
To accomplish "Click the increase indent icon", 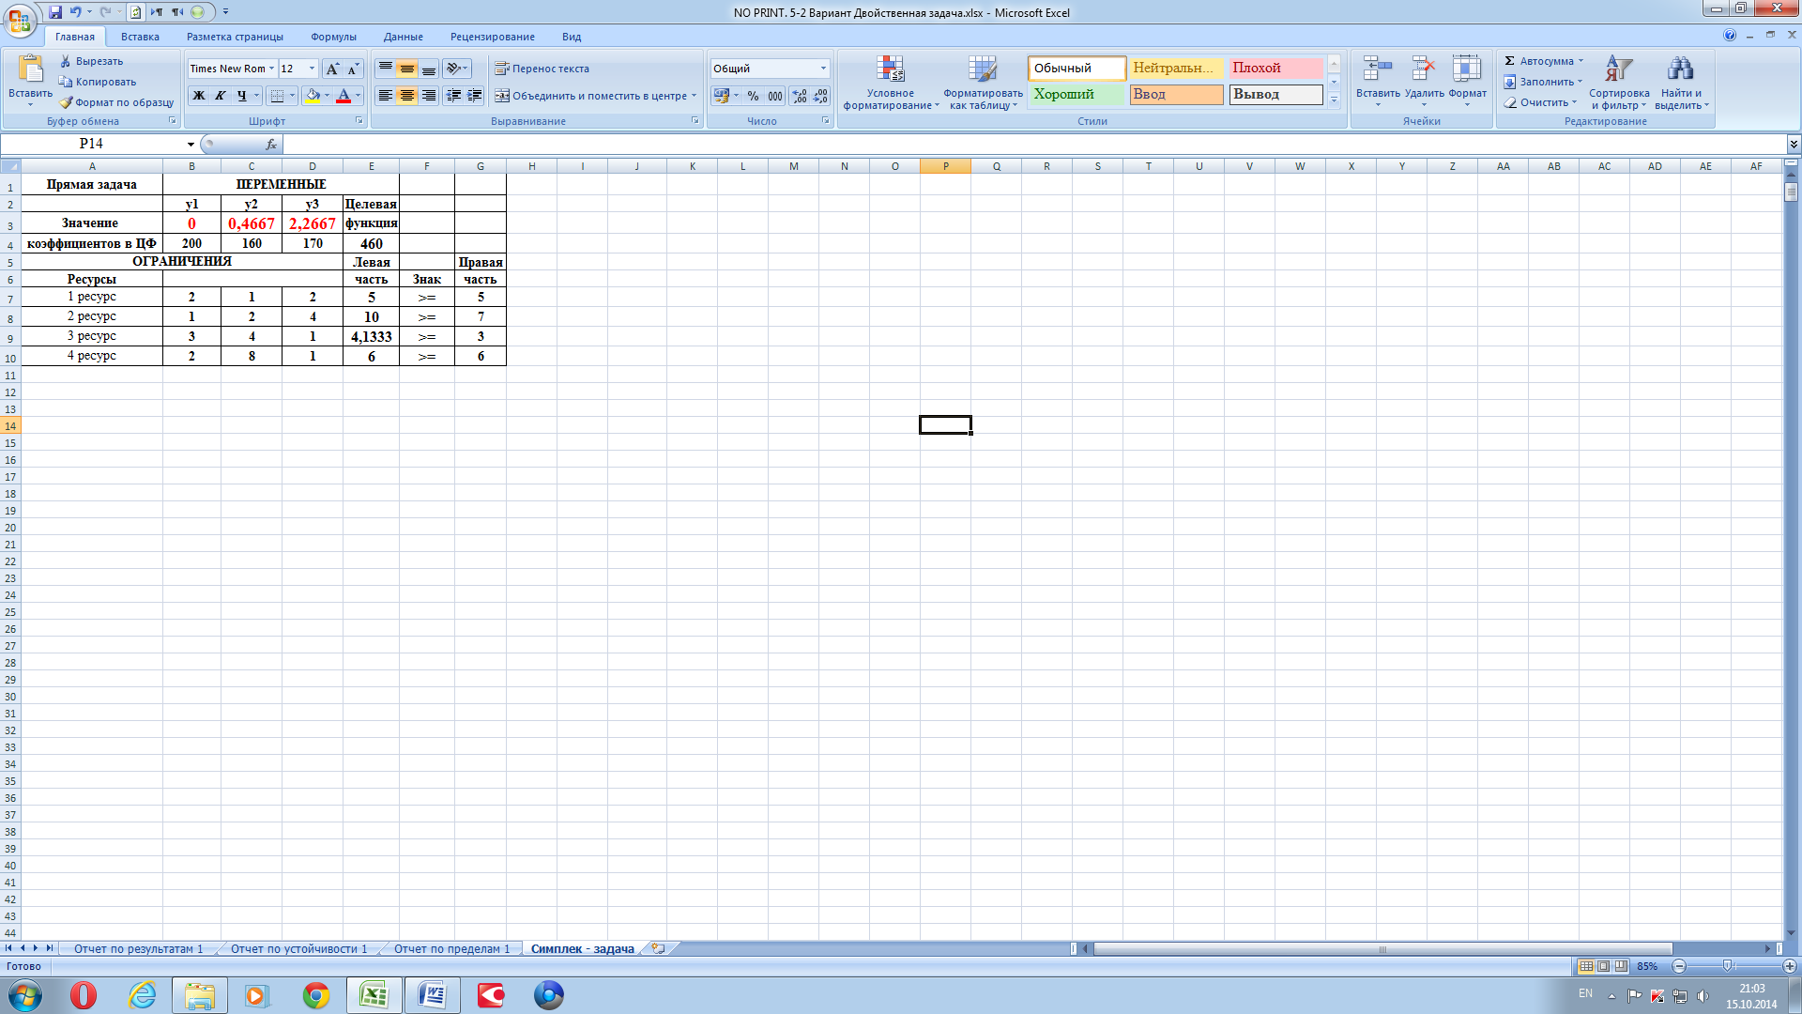I will coord(475,96).
